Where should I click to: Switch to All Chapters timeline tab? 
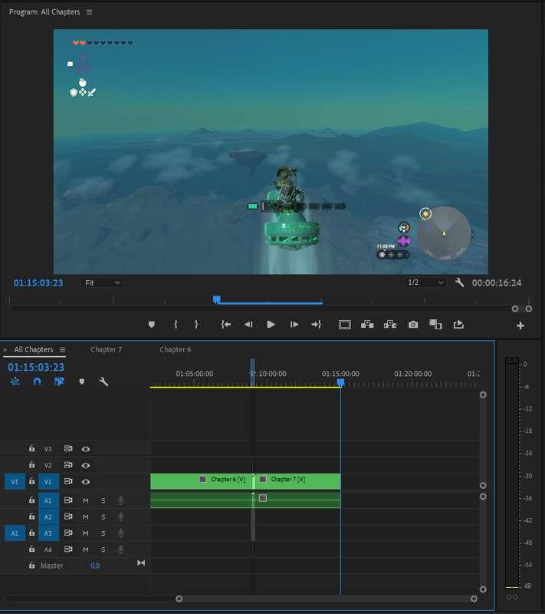(34, 349)
